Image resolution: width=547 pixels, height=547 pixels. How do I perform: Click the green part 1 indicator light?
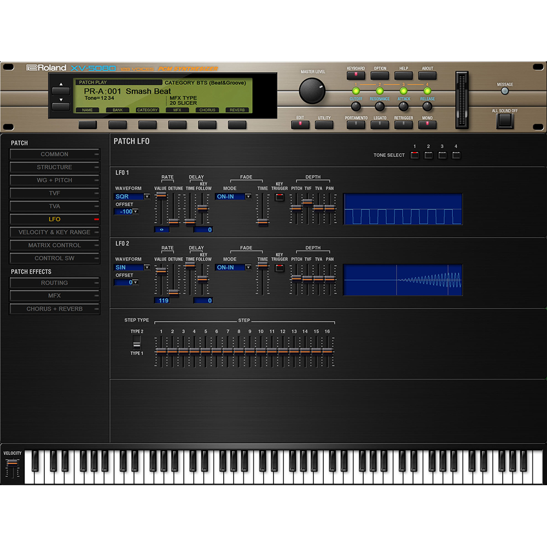356,91
